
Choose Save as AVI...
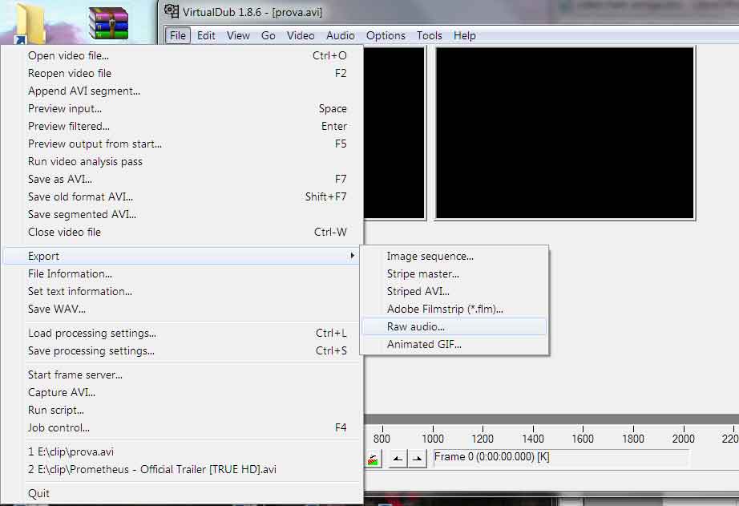tap(181, 179)
